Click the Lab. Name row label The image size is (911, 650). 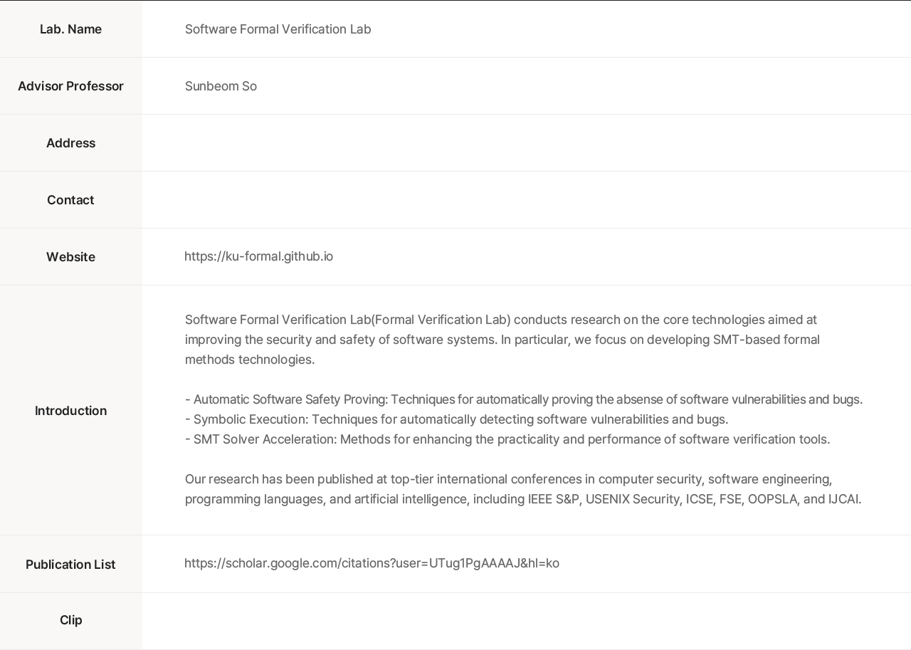click(70, 29)
